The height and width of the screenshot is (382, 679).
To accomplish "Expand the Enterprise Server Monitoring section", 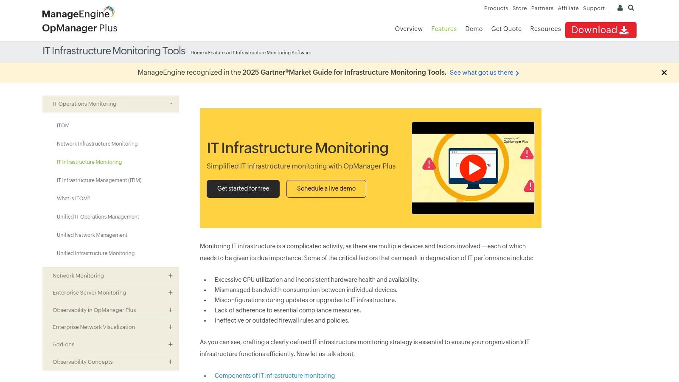I will (111, 293).
